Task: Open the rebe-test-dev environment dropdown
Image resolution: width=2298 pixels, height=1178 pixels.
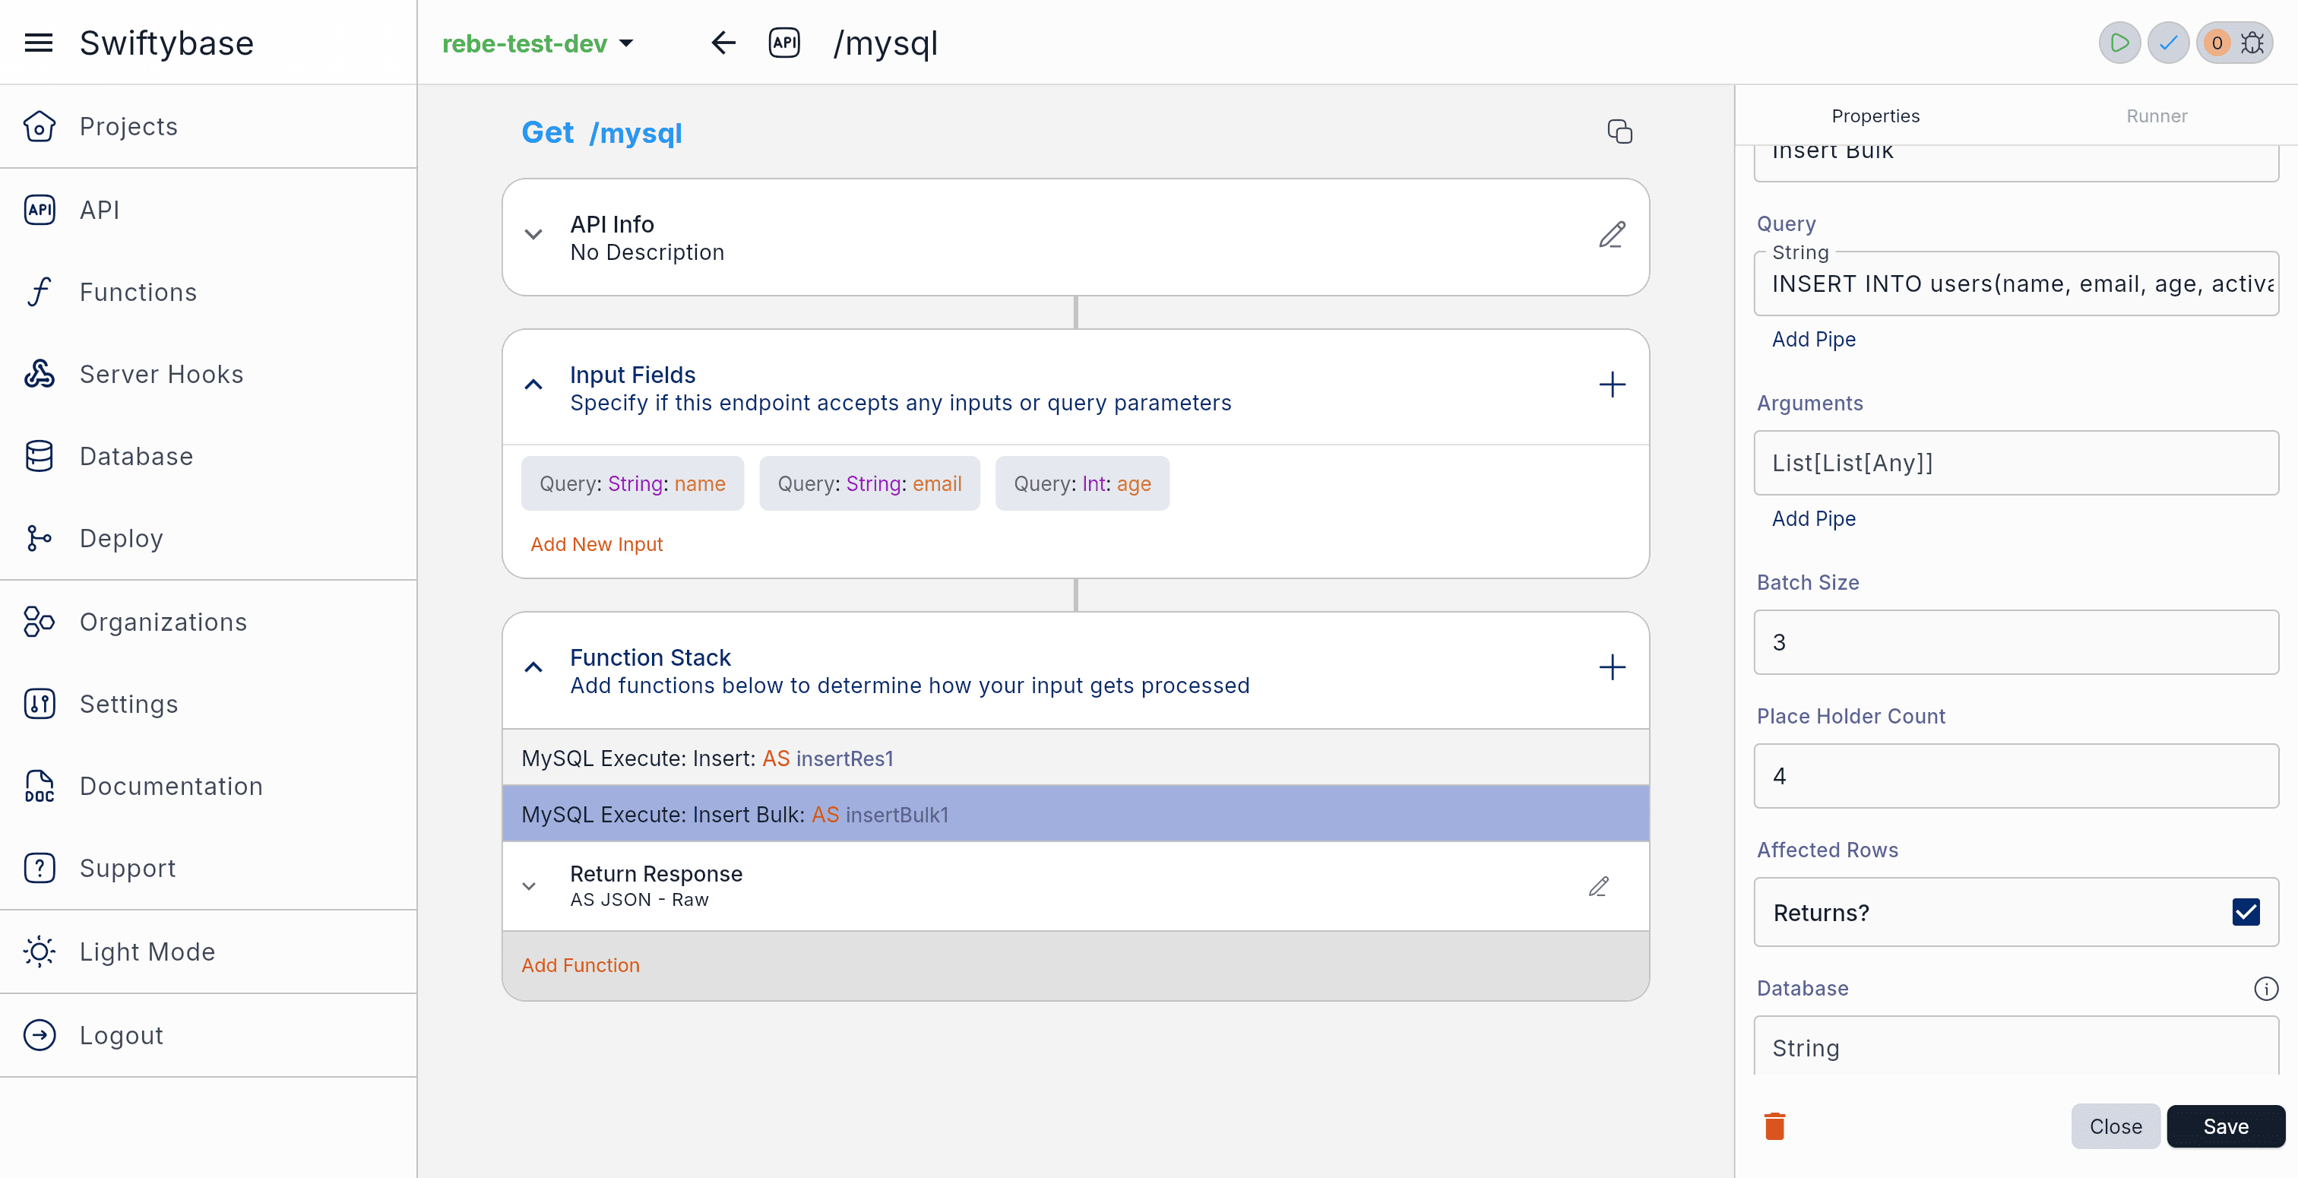Action: (x=538, y=43)
